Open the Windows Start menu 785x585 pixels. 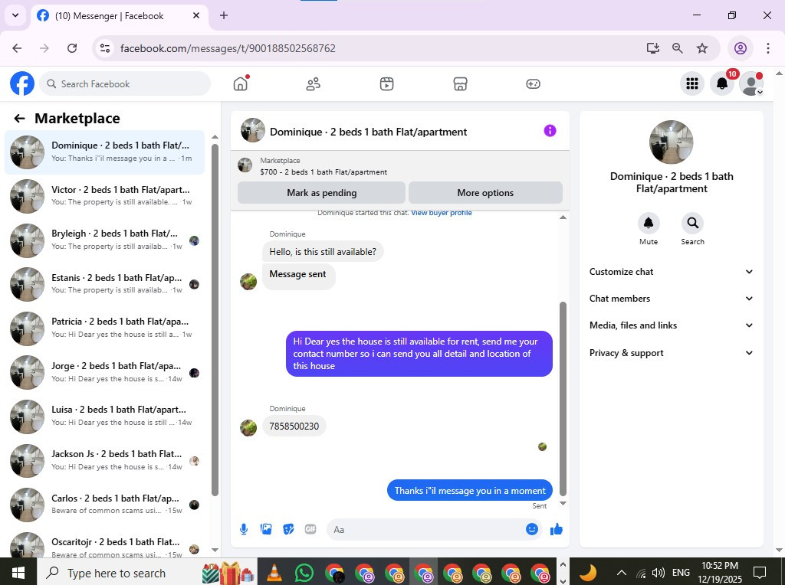(18, 573)
